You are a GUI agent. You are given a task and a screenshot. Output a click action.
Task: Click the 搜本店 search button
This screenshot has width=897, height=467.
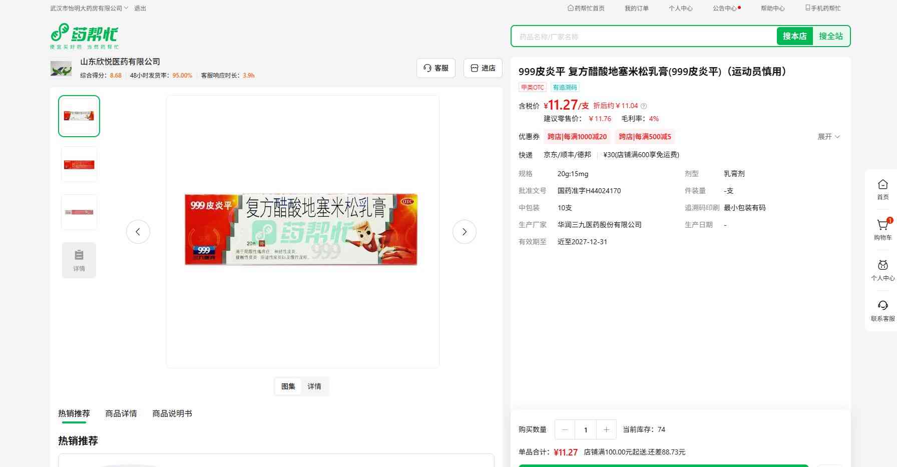click(794, 36)
